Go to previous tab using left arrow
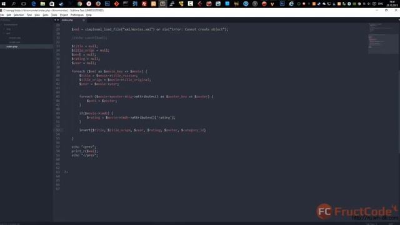 click(x=55, y=20)
